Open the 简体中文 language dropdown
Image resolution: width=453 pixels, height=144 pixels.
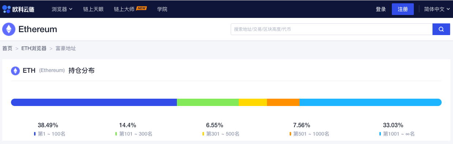(437, 9)
